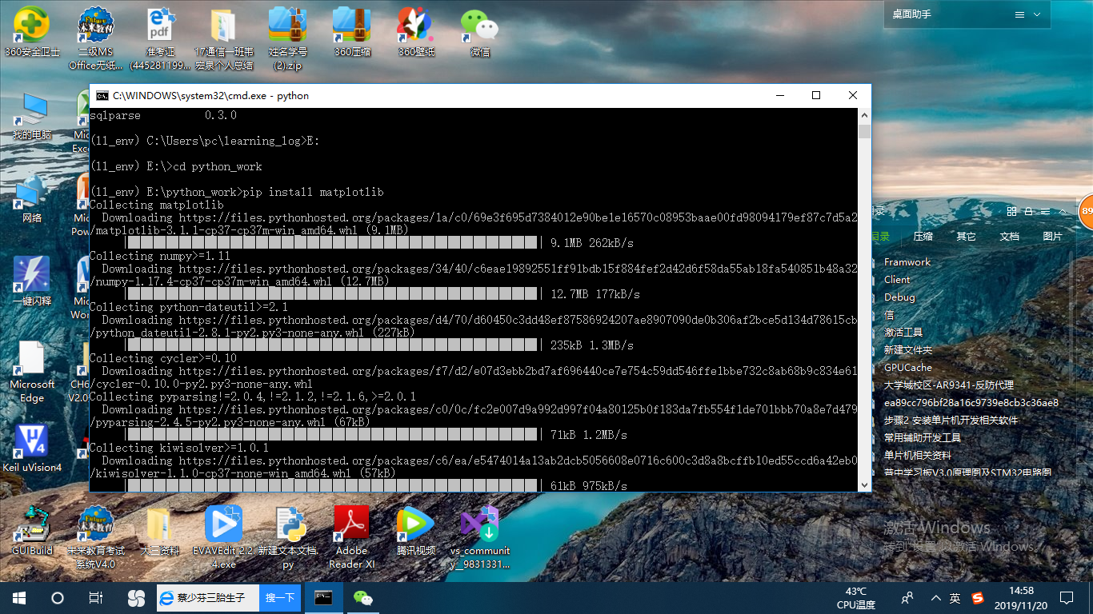Image resolution: width=1093 pixels, height=614 pixels.
Task: Open the 桌面助手 hamburger menu
Action: click(x=1019, y=14)
